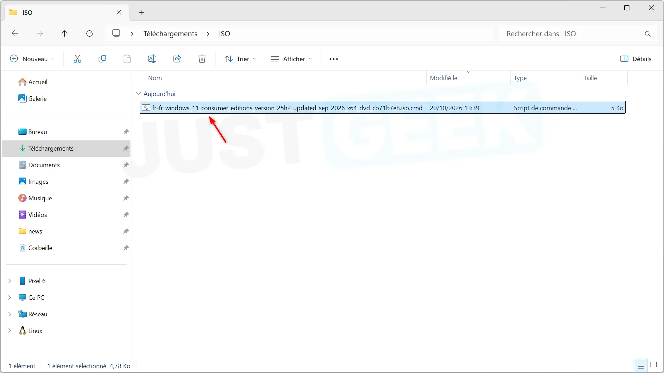Open the See more three-dots menu

pyautogui.click(x=334, y=59)
